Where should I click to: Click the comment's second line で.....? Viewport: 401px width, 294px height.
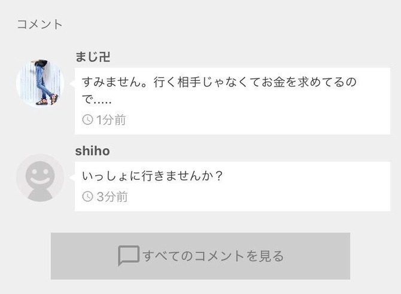coord(97,100)
